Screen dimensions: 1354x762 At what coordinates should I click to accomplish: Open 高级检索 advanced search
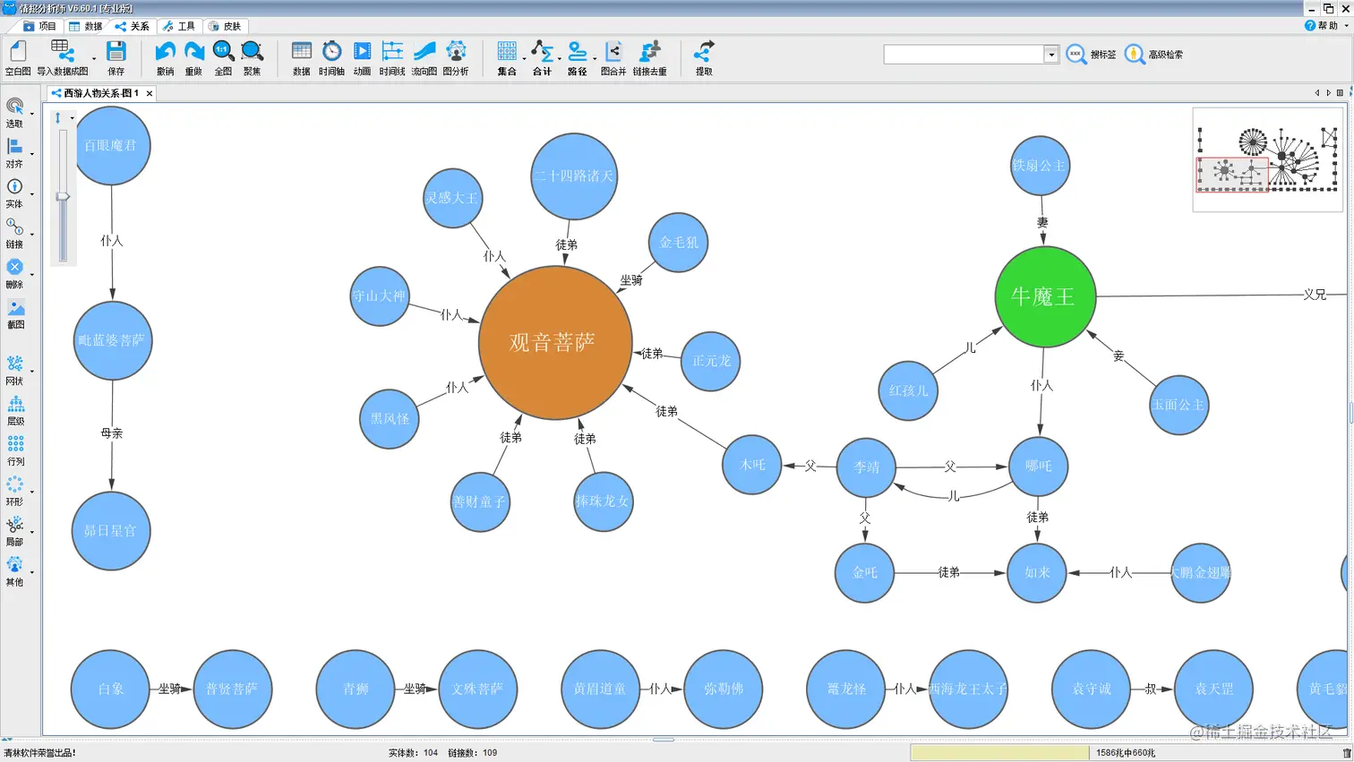click(x=1153, y=55)
